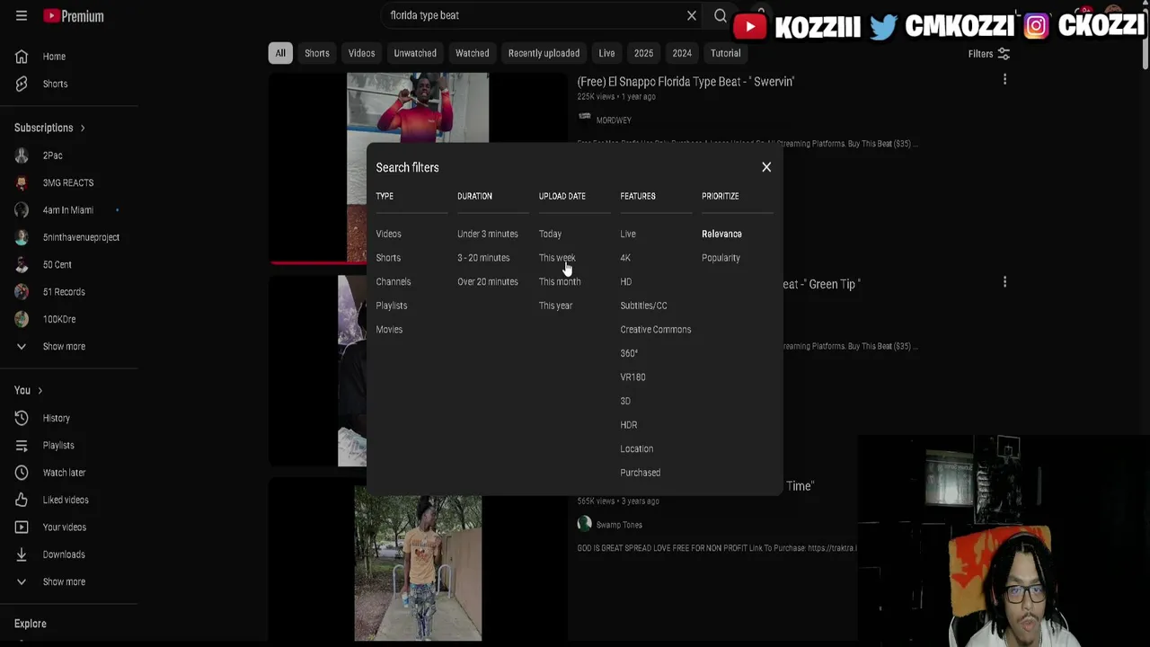Filter upload date to This week
The image size is (1150, 647).
pyautogui.click(x=557, y=258)
